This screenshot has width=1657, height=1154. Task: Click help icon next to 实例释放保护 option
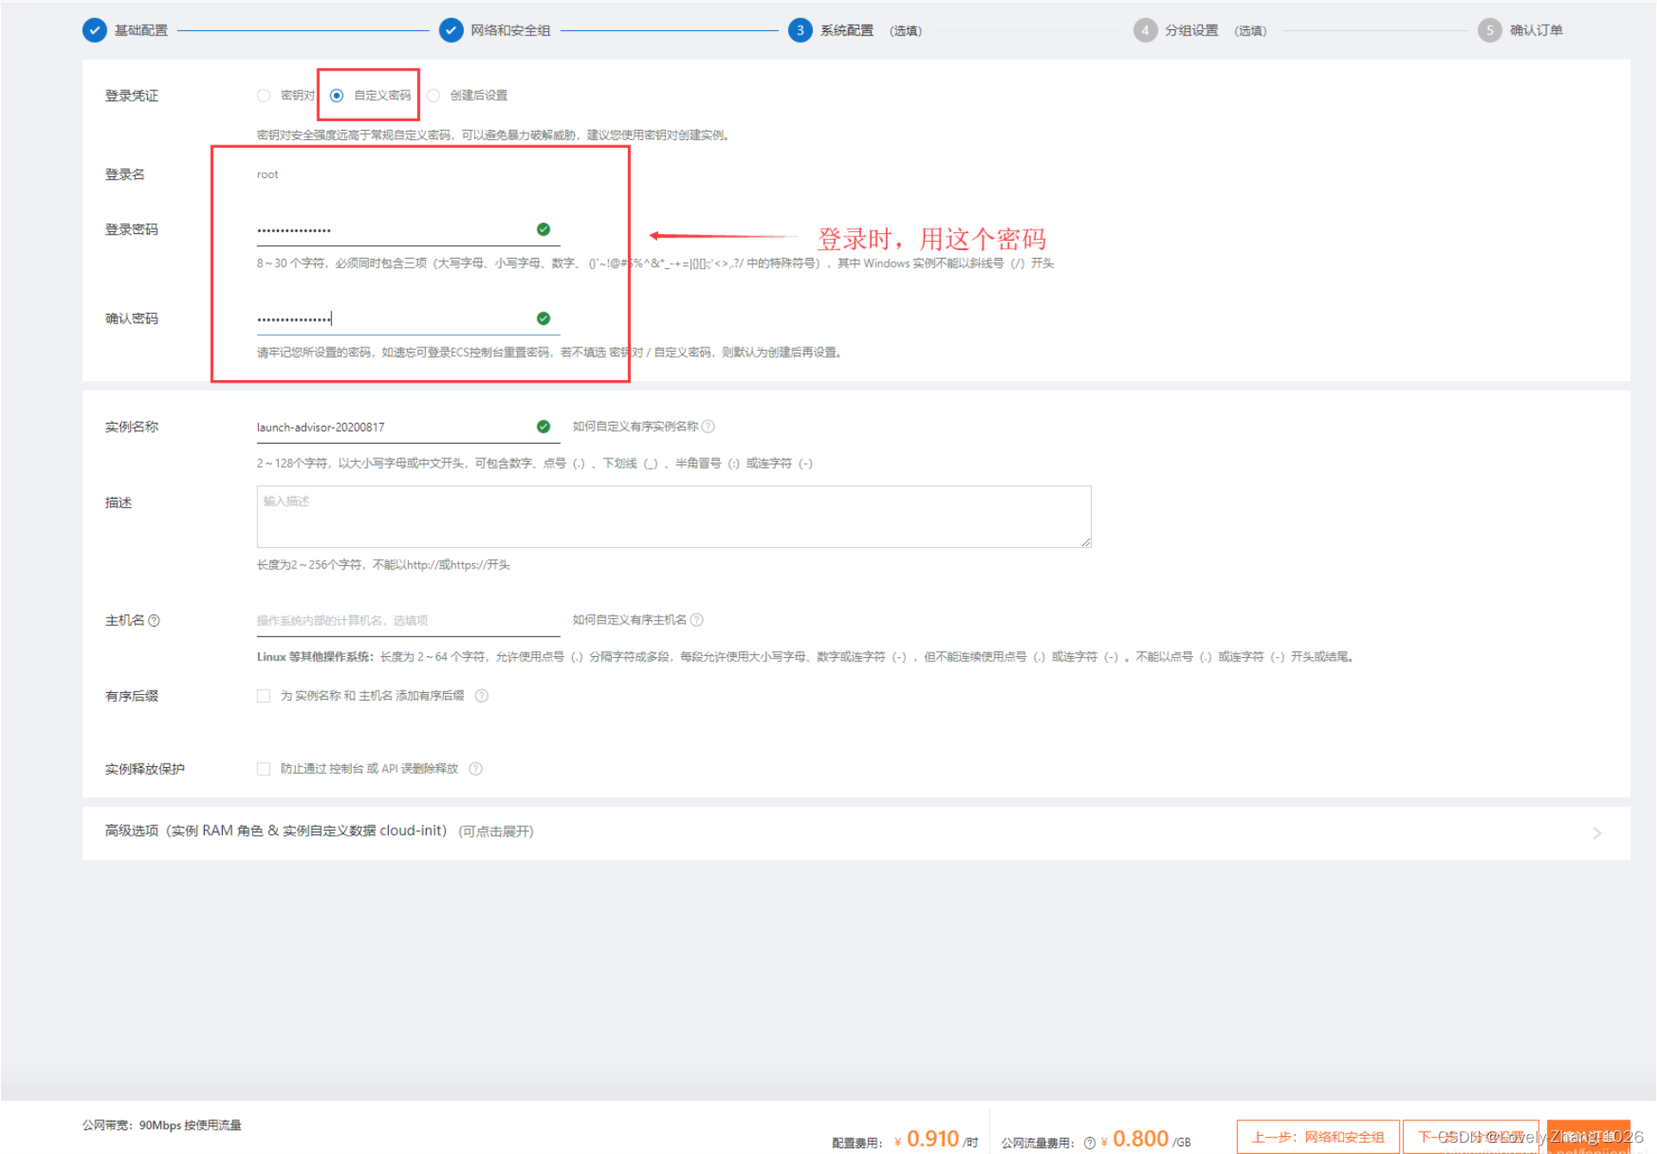[x=476, y=769]
